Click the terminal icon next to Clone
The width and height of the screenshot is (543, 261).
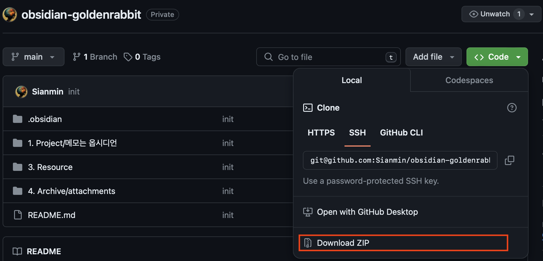click(308, 108)
